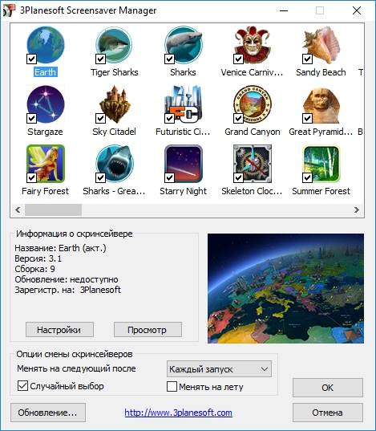This screenshot has width=376, height=431.
Task: Click the Tiger Sharks label text
Action: pos(115,72)
